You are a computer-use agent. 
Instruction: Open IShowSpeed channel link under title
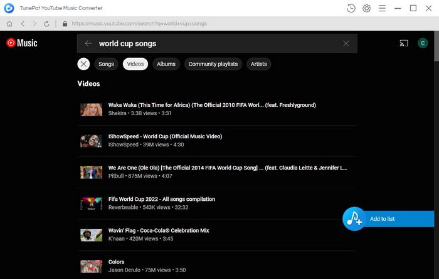coord(123,145)
